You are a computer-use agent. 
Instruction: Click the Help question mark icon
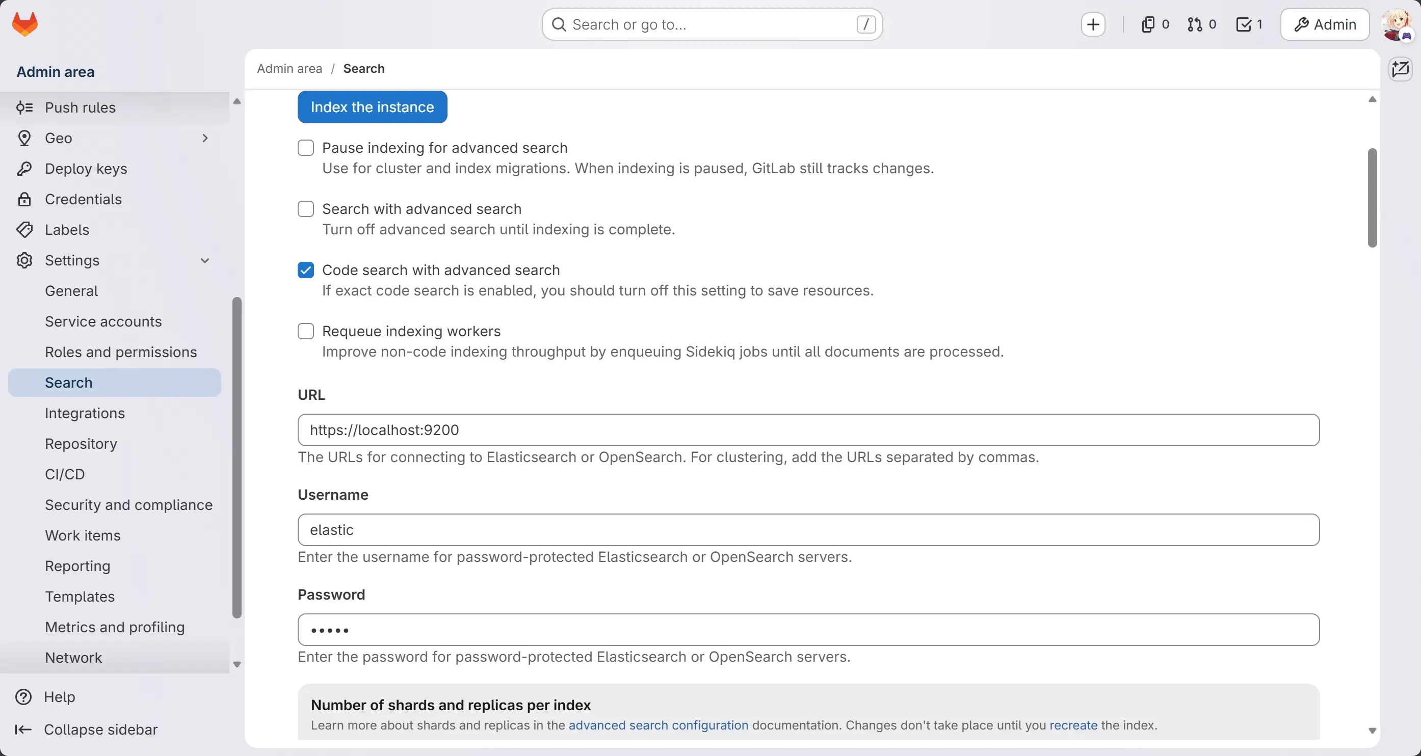pyautogui.click(x=23, y=697)
